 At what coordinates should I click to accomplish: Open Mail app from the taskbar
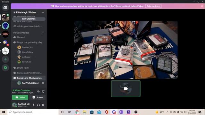99,112
